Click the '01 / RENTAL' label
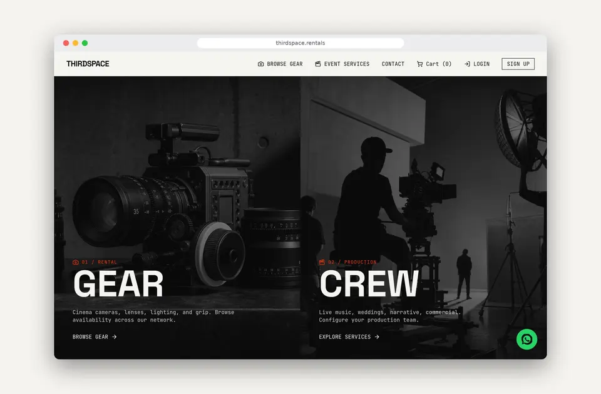The height and width of the screenshot is (394, 601). point(100,262)
